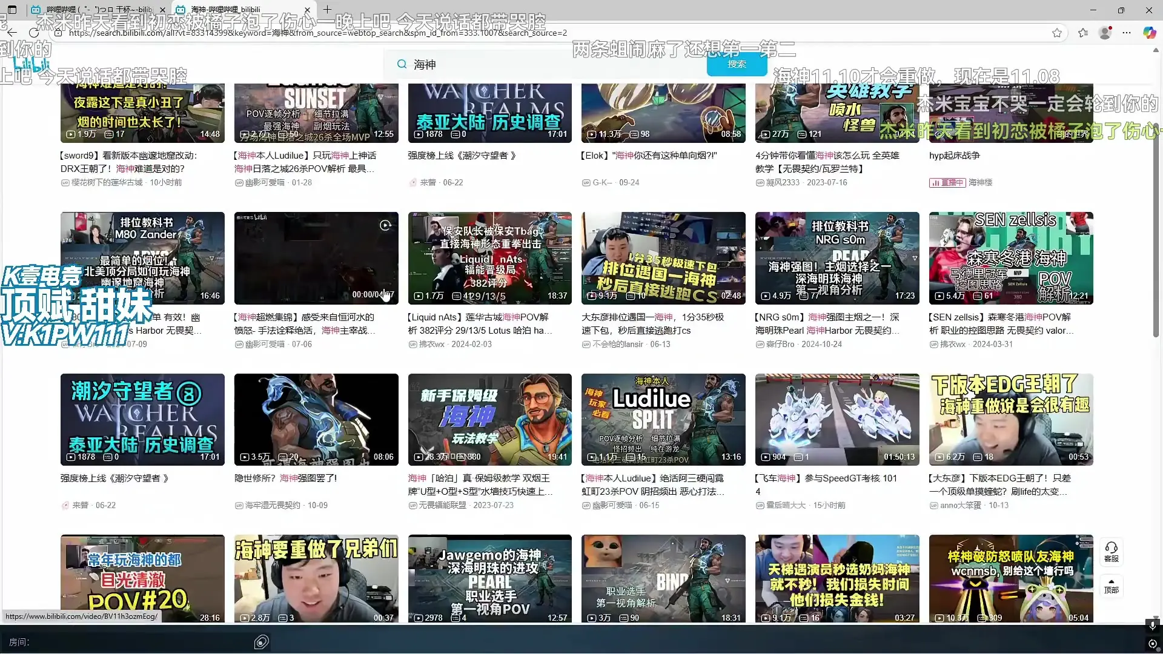Viewport: 1163px width, 654px height.
Task: Open the title 【飞车海神】参与SpeedGT考核 101
Action: [x=826, y=484]
